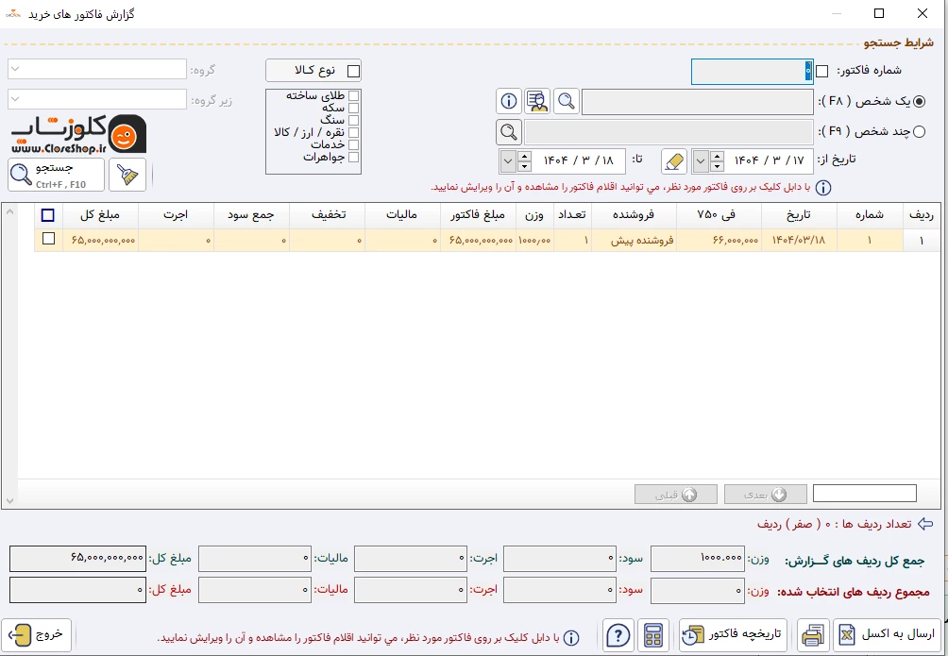Image resolution: width=948 pixels, height=656 pixels.
Task: Tick the checkbox of invoice row 1
Action: [48, 239]
